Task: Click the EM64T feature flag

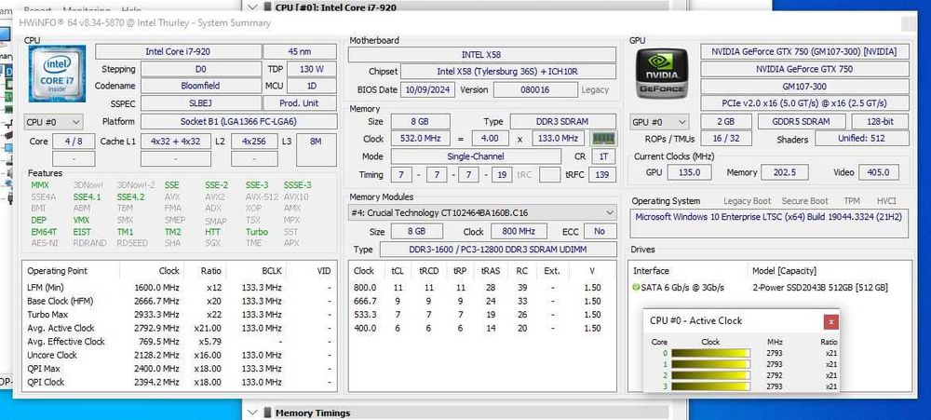Action: click(44, 232)
